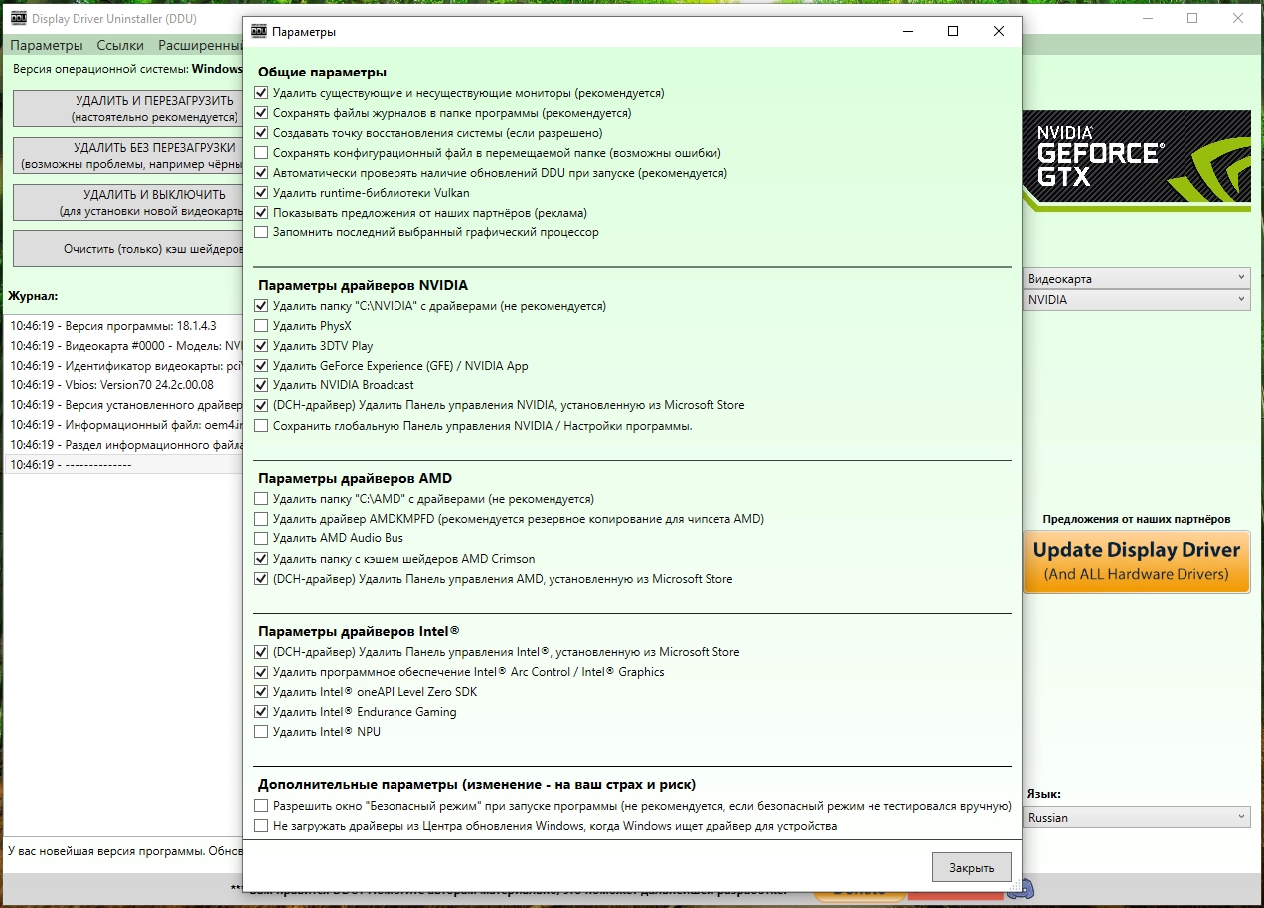Open the 'Расширенный' menu in main window

(201, 45)
